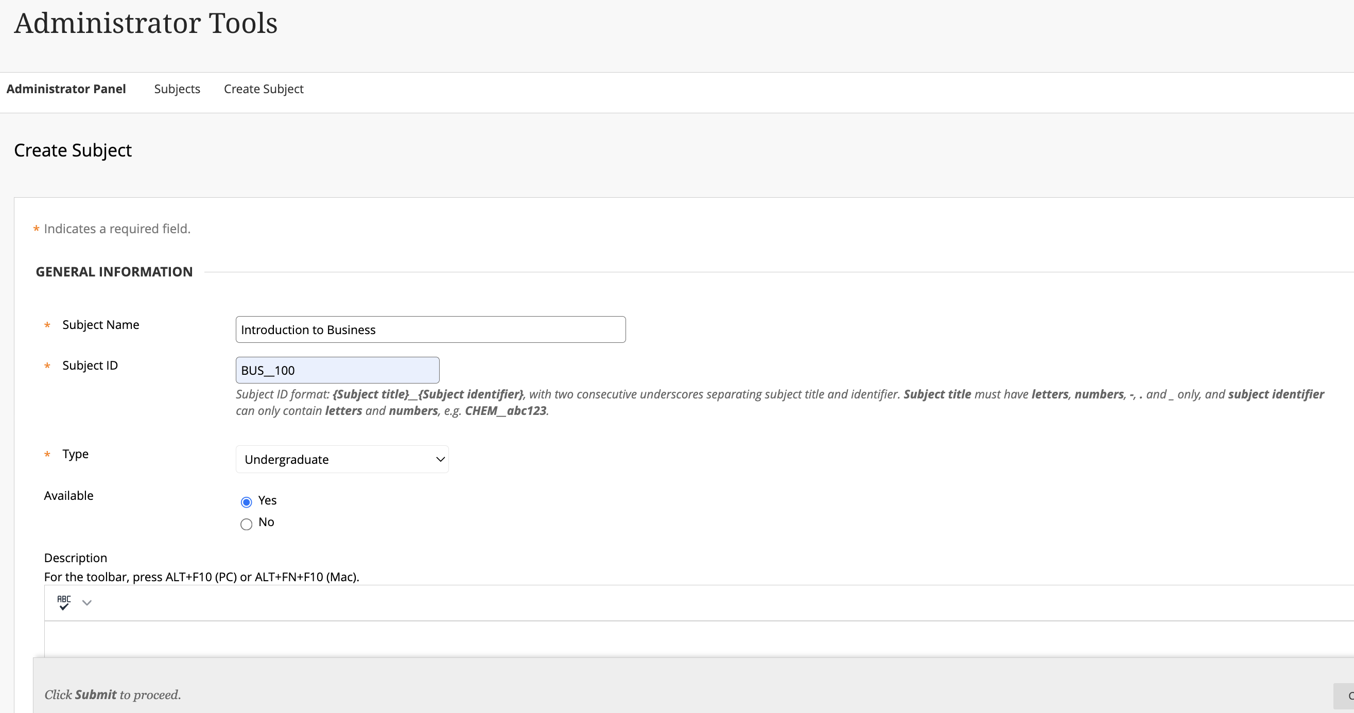Open the Subjects breadcrumb link
The height and width of the screenshot is (713, 1354).
[177, 89]
